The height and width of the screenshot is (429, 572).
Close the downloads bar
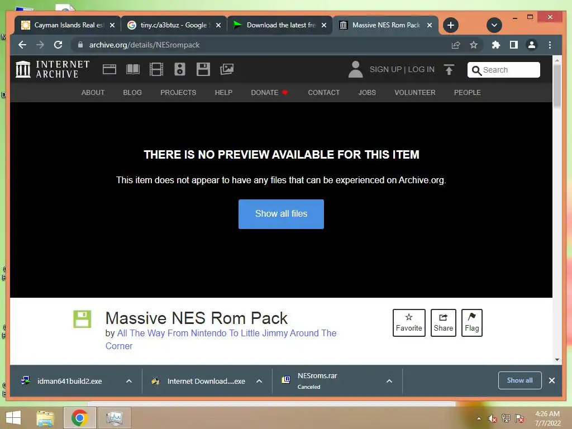click(x=552, y=380)
